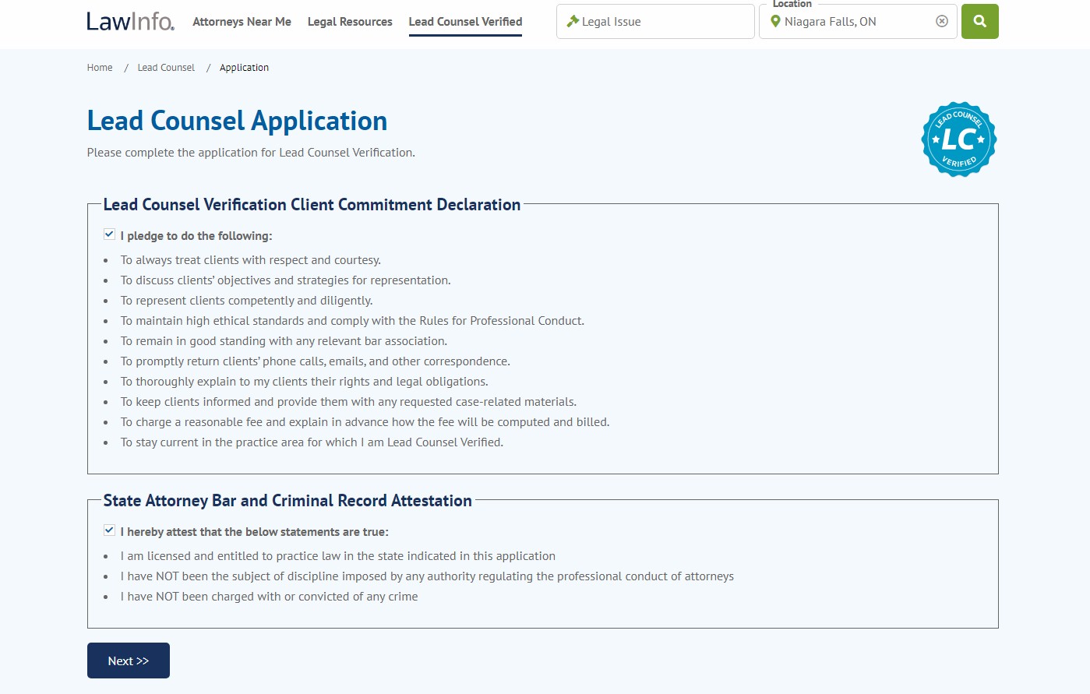Image resolution: width=1090 pixels, height=694 pixels.
Task: Click 'To thoroughly explain to my clients' line
Action: click(x=305, y=382)
